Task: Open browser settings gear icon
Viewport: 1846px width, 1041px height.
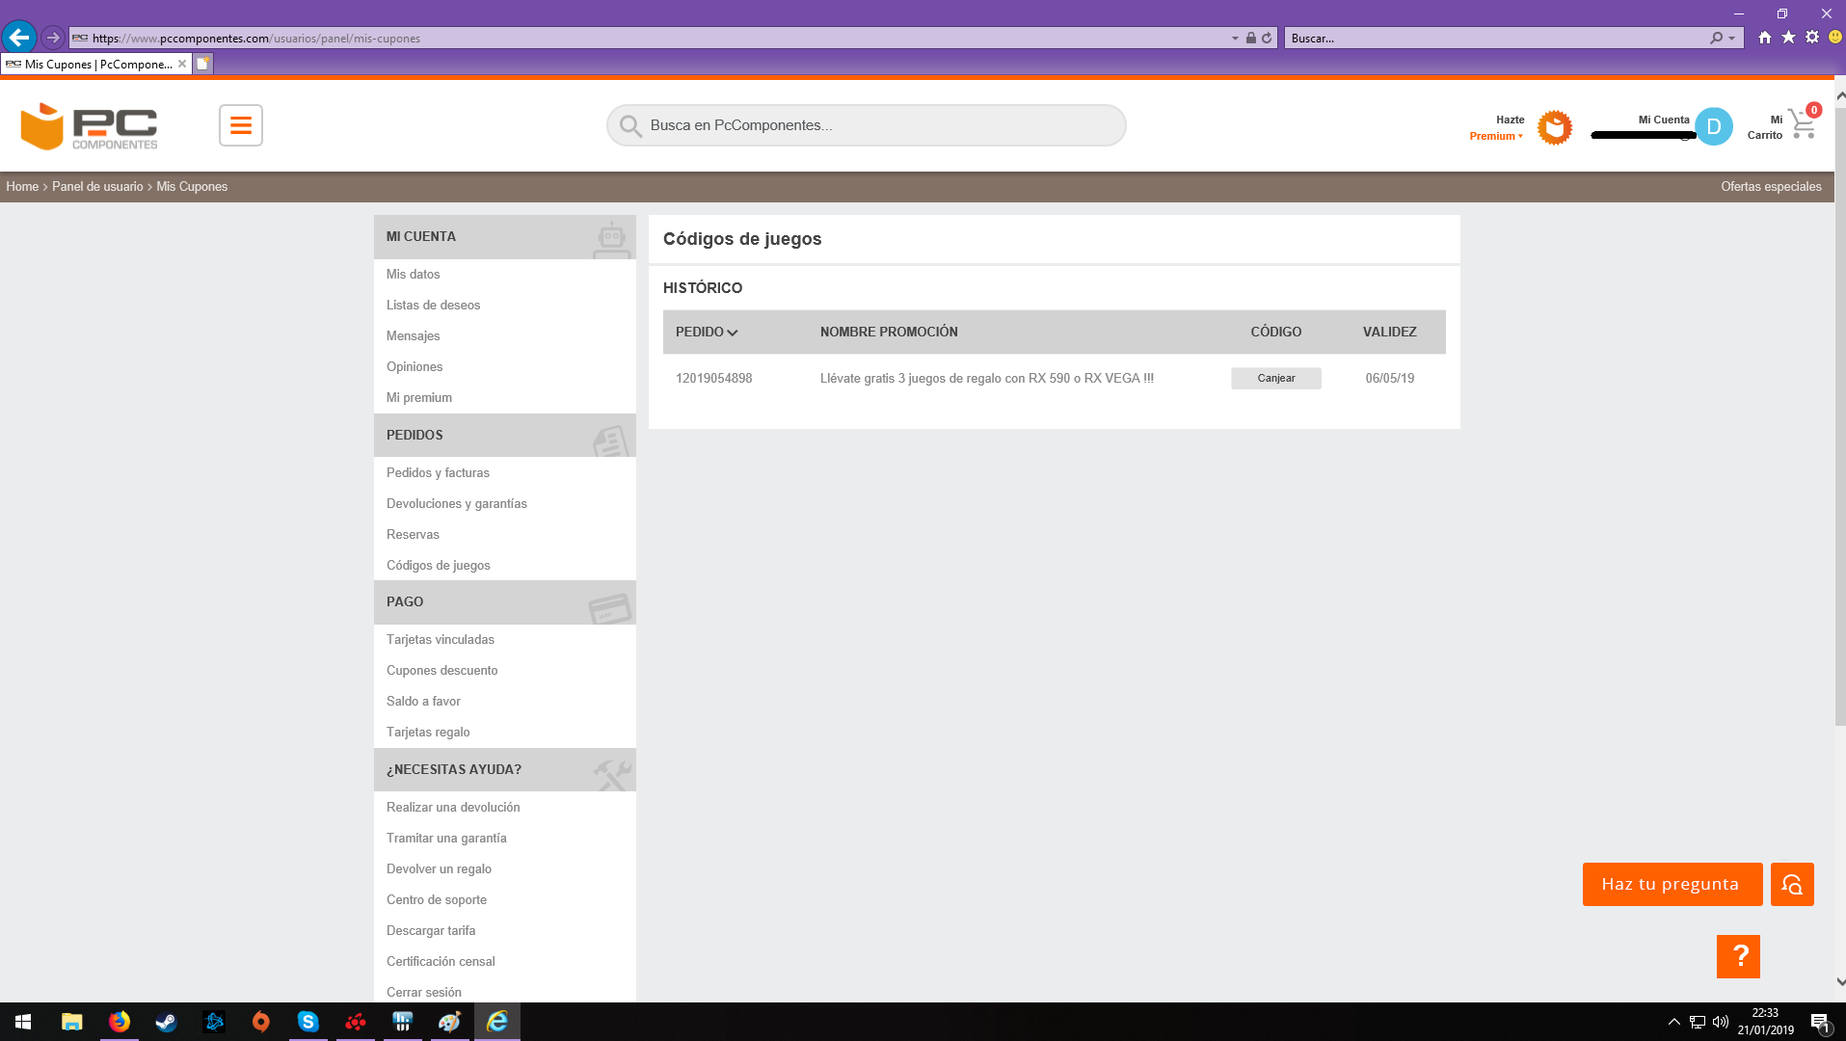Action: coord(1812,38)
